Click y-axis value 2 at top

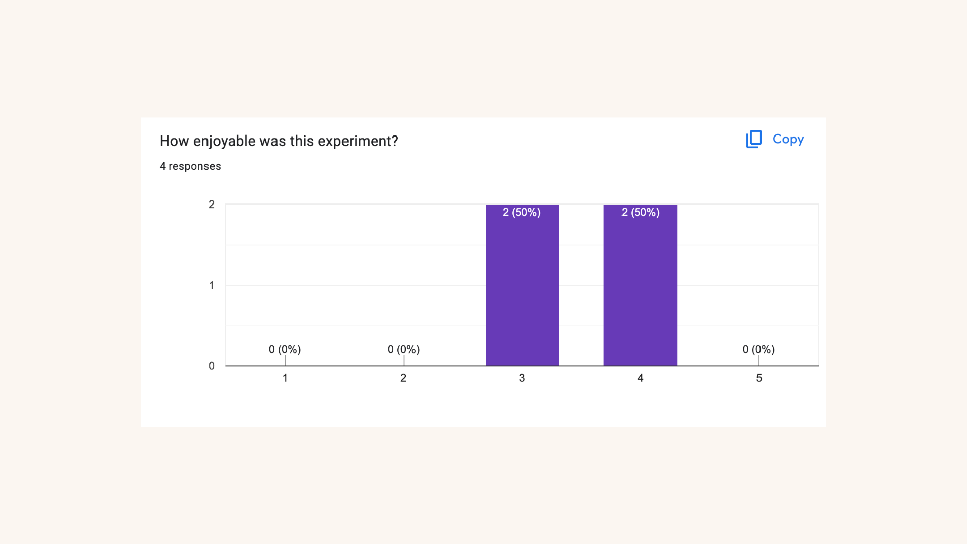click(x=212, y=205)
